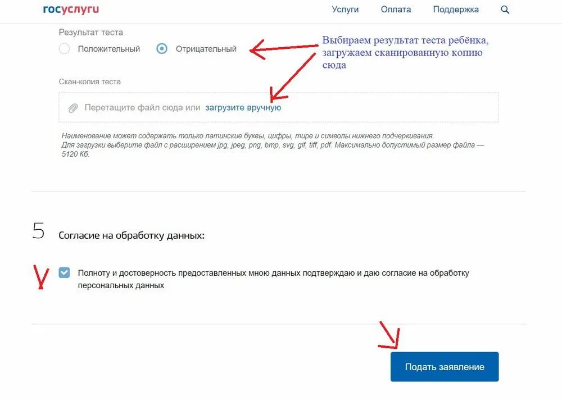Click the загрузите вручную upload link

point(243,107)
